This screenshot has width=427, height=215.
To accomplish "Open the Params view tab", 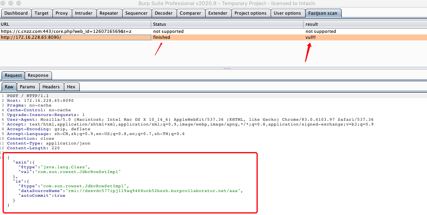I will click(x=27, y=87).
